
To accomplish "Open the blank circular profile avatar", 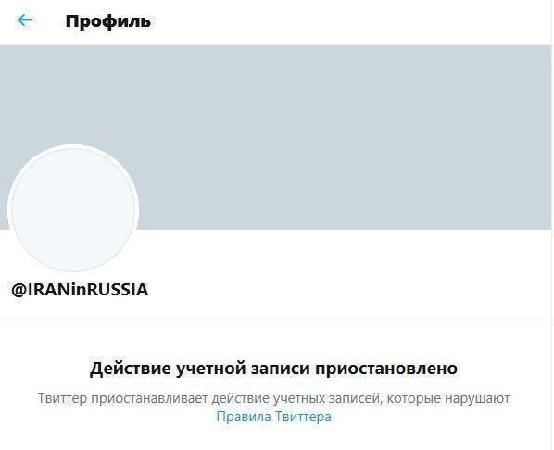I will [x=73, y=208].
